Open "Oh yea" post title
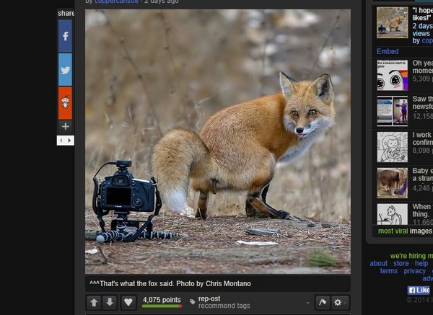This screenshot has height=315, width=433. tap(422, 67)
